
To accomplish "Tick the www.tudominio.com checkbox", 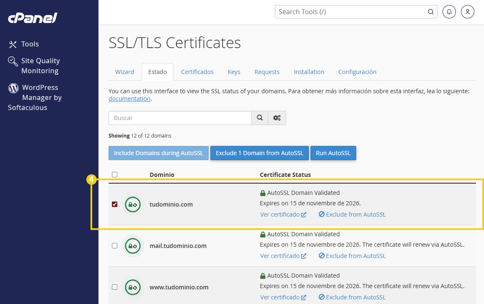I will [x=114, y=287].
